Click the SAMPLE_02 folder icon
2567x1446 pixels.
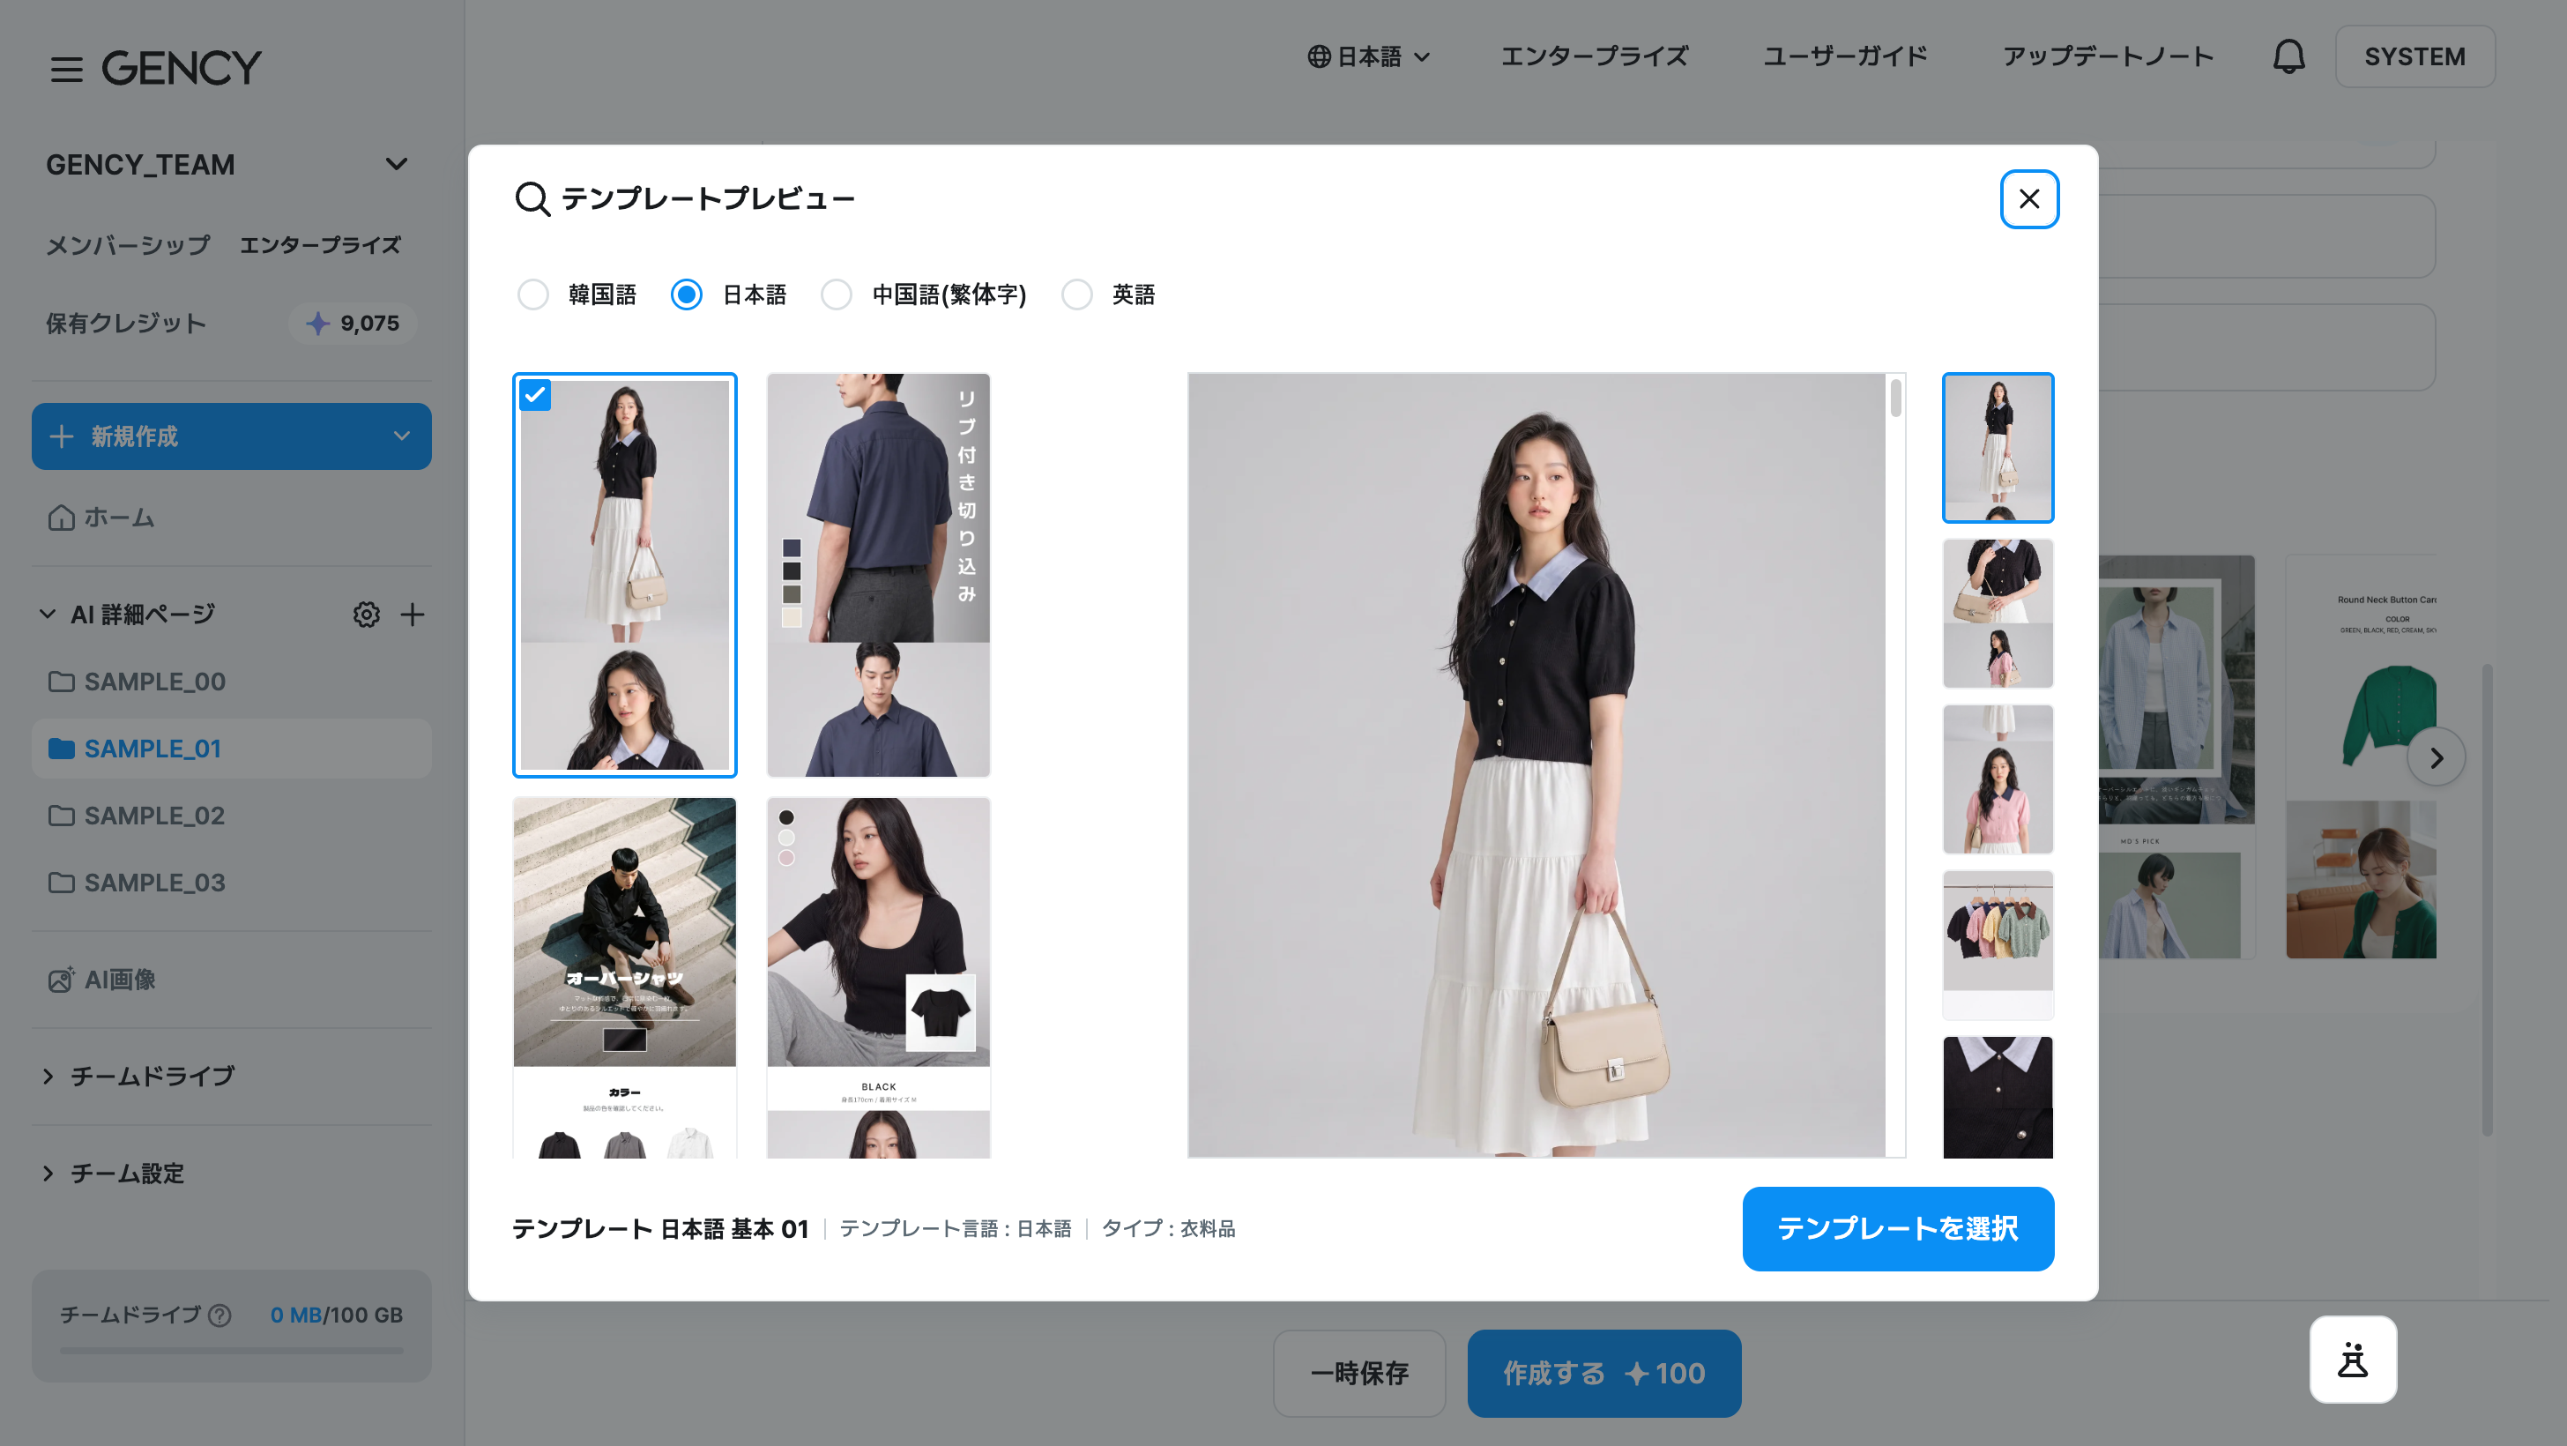tap(61, 816)
